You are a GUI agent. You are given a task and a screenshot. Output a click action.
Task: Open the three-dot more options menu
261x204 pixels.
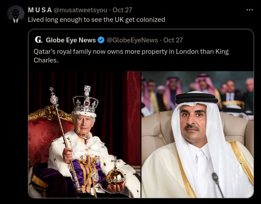pyautogui.click(x=250, y=10)
